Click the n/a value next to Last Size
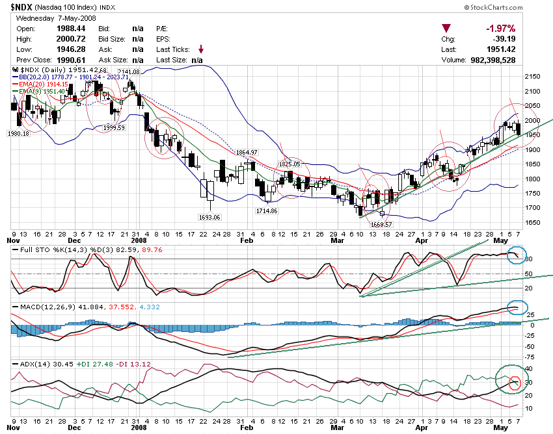The width and height of the screenshot is (553, 434). click(197, 60)
